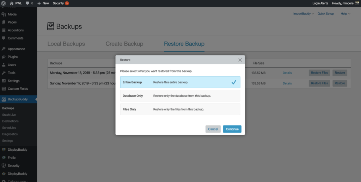Click the mmoore user avatar
The height and width of the screenshot is (182, 361).
(x=357, y=3)
